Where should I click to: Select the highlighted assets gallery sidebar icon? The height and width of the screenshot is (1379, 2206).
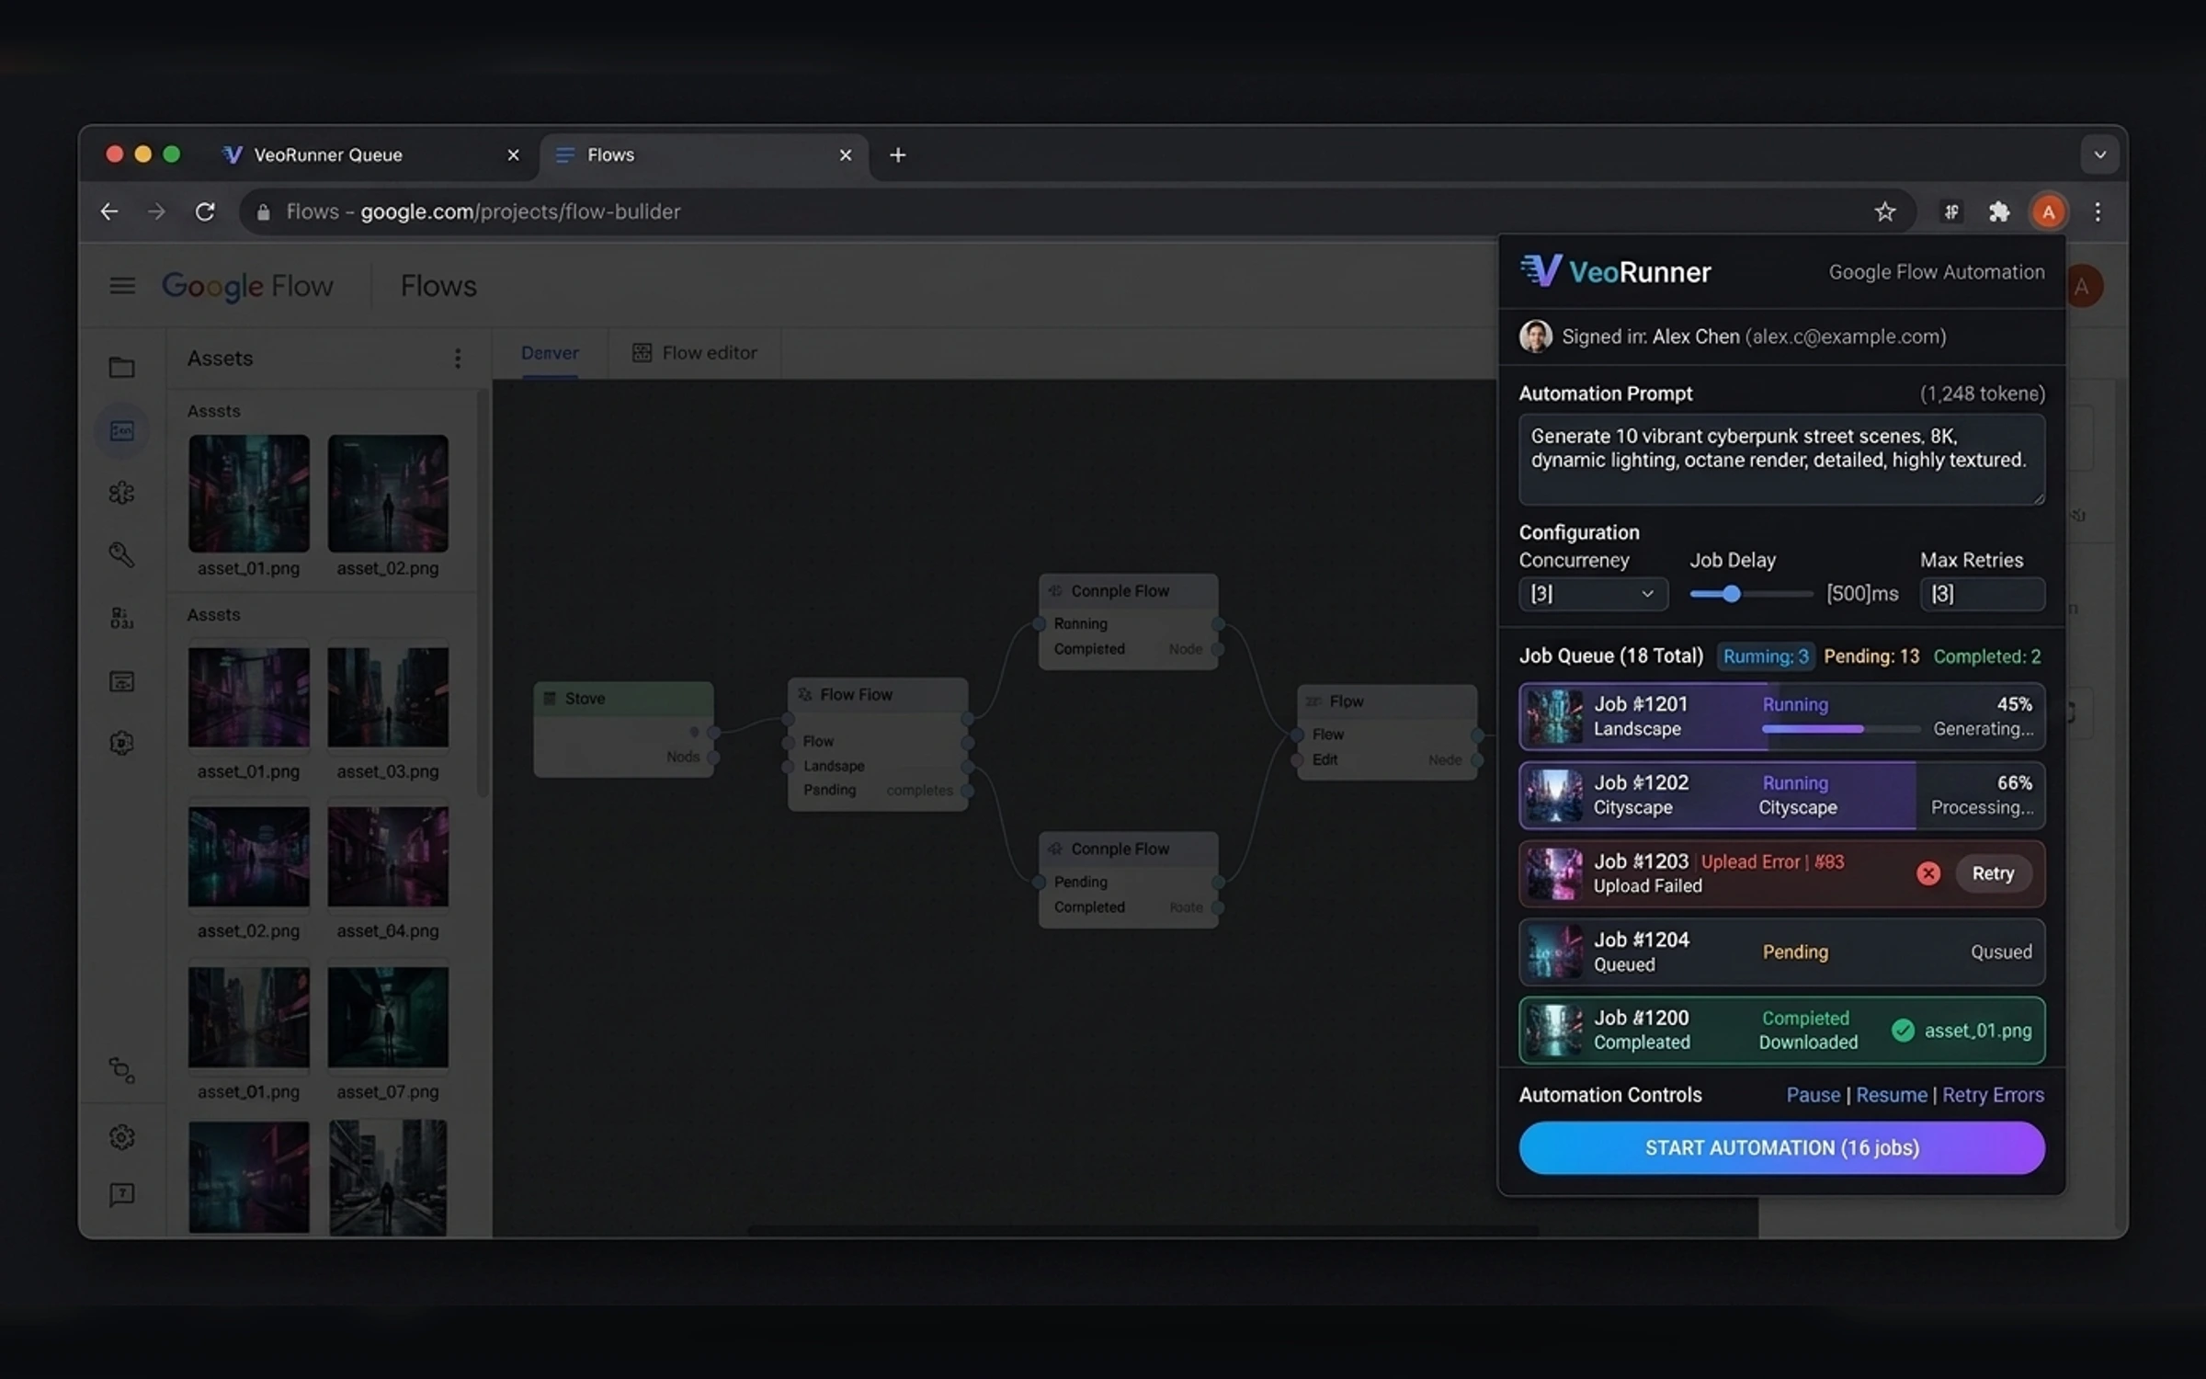[121, 430]
